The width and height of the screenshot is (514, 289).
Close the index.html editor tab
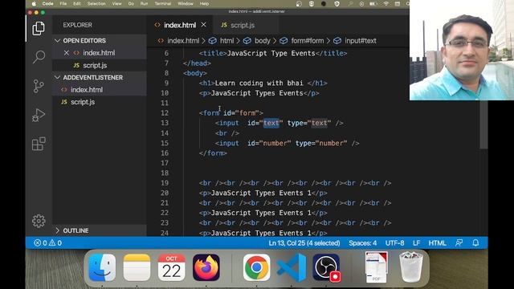203,25
